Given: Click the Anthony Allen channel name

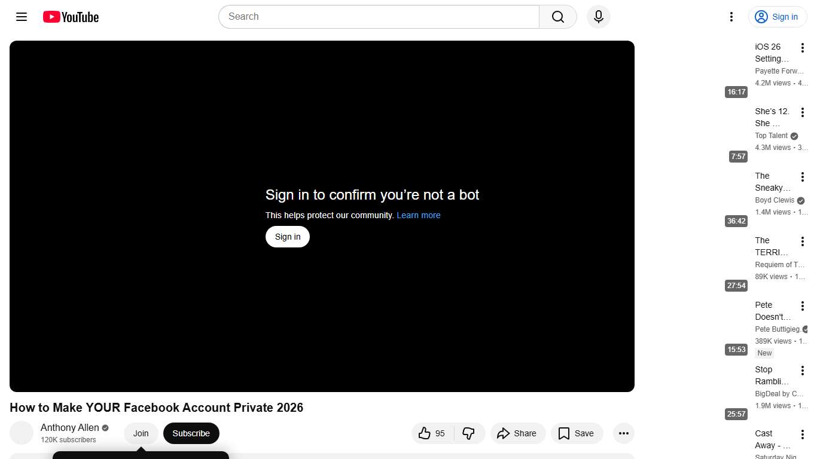Looking at the screenshot, I should tap(69, 427).
